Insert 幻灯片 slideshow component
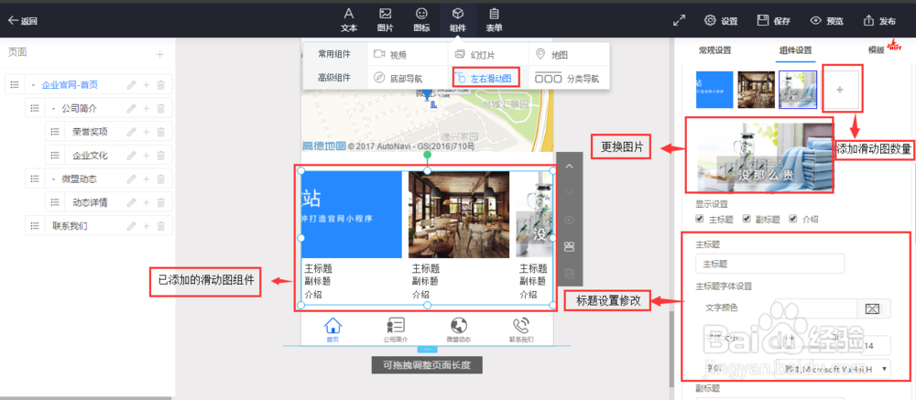This screenshot has width=916, height=400. point(474,54)
